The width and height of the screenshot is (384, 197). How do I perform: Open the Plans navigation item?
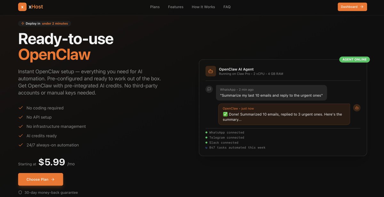155,7
